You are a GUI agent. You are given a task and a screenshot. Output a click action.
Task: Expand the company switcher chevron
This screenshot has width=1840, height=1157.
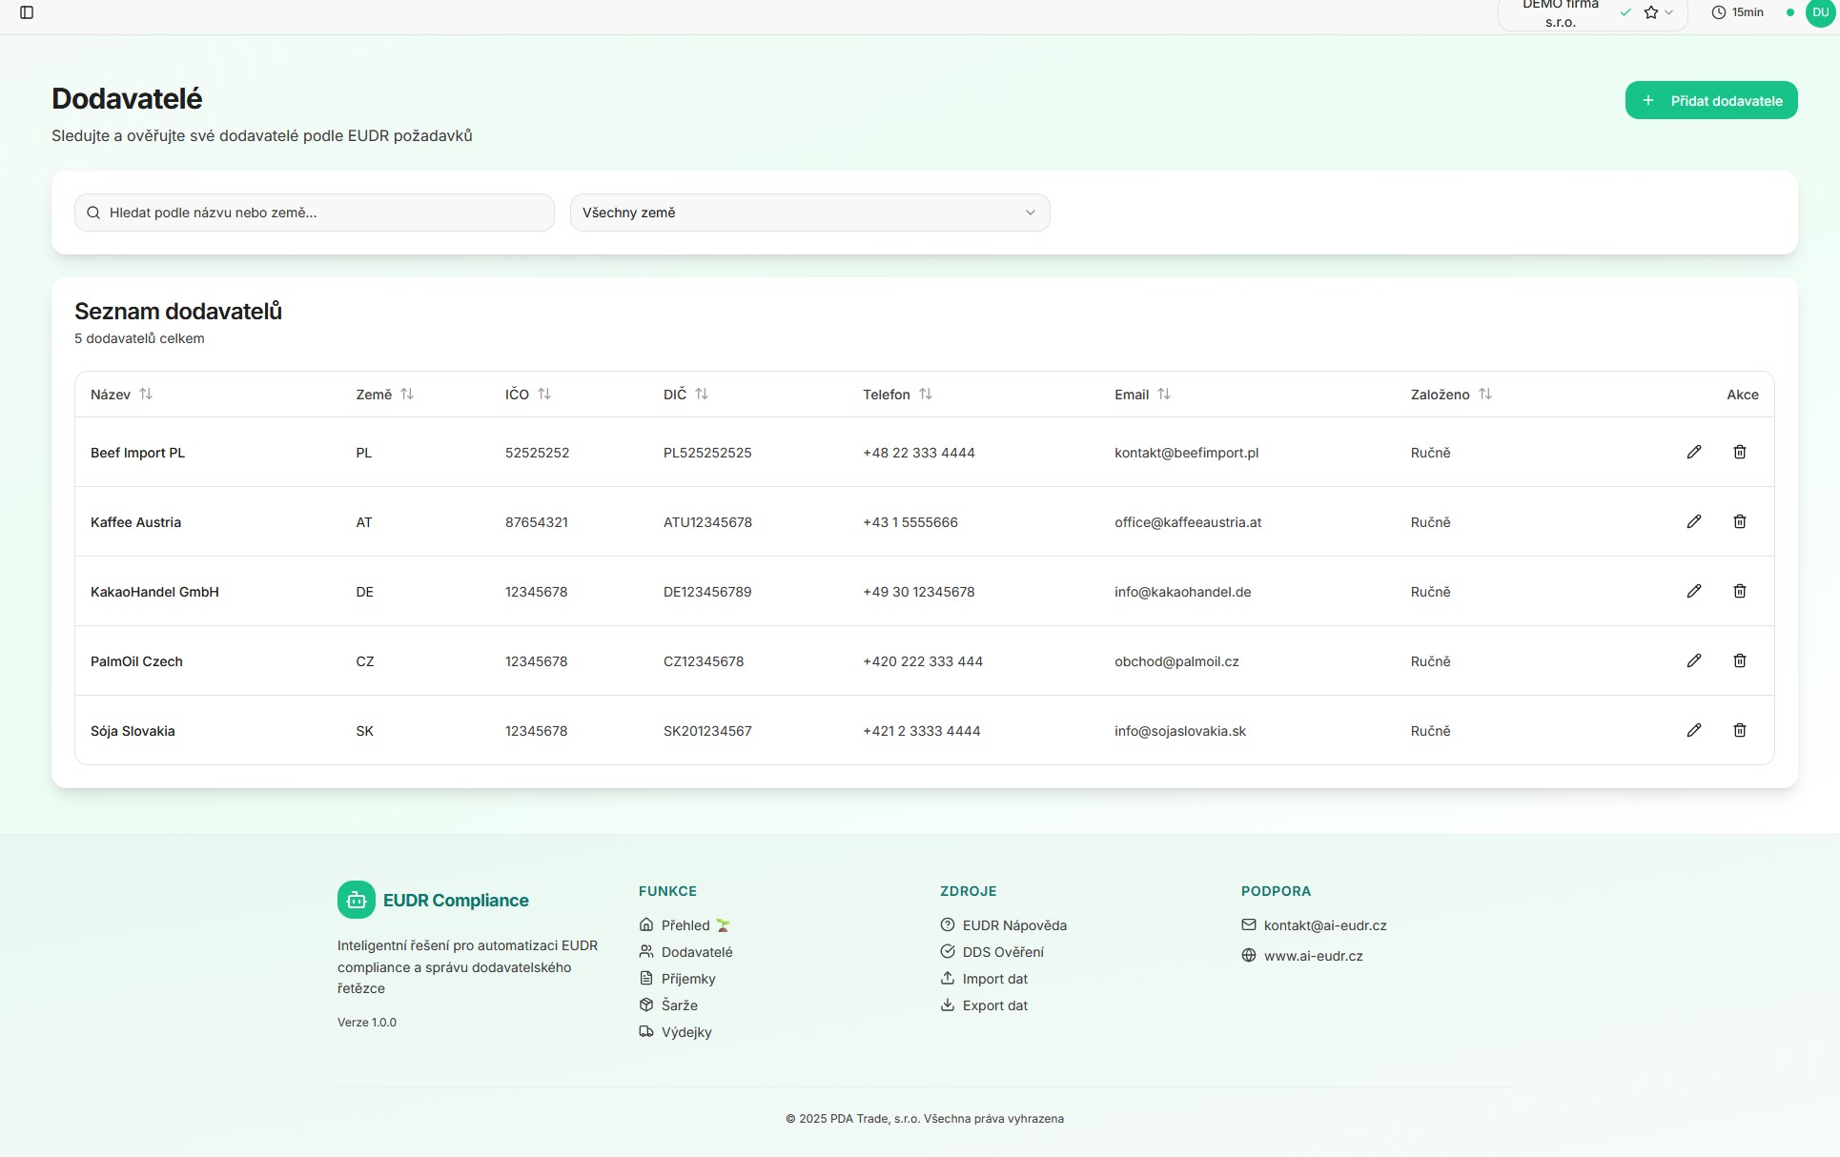click(x=1668, y=12)
